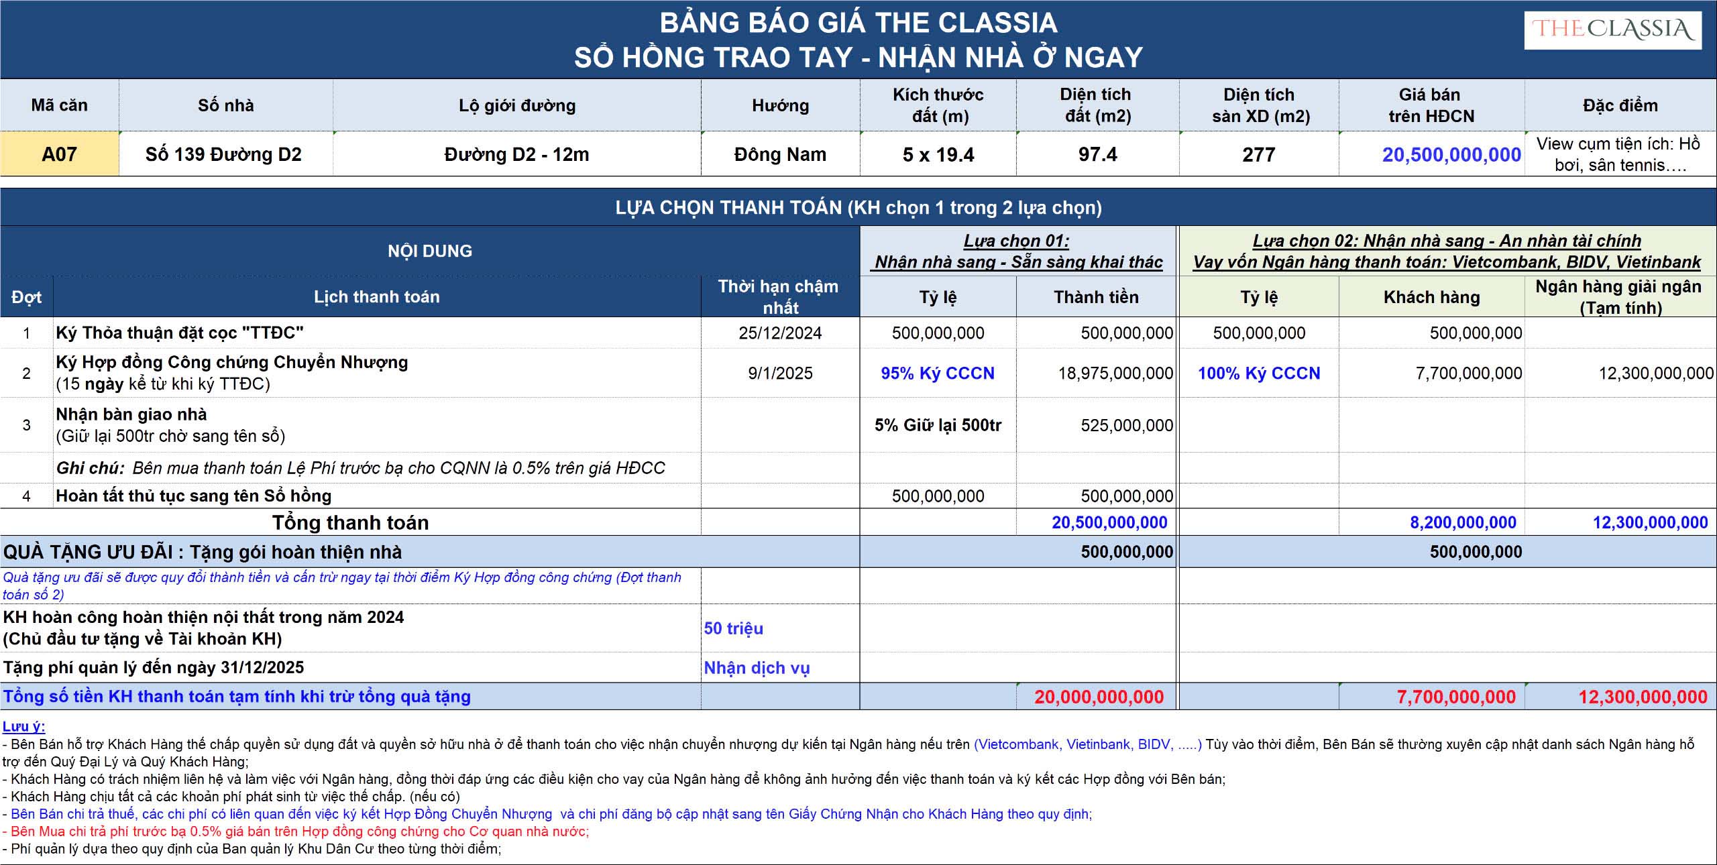
Task: Select the Thời hạn chậm nhất column header
Action: click(x=779, y=296)
